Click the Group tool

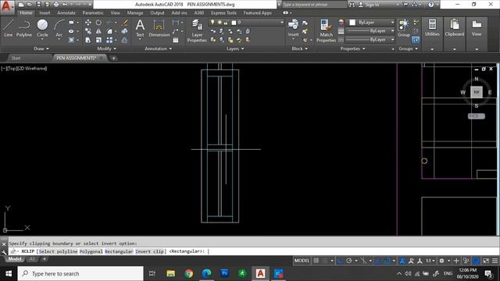click(403, 28)
